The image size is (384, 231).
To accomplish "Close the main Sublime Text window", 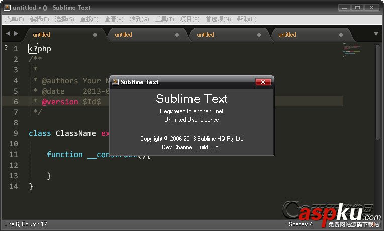I will tap(372, 8).
